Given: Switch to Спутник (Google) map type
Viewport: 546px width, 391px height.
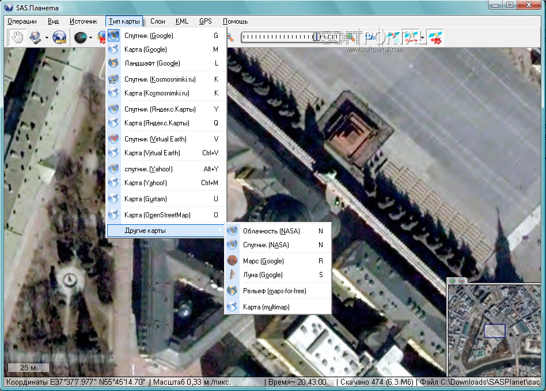Looking at the screenshot, I should pyautogui.click(x=149, y=36).
